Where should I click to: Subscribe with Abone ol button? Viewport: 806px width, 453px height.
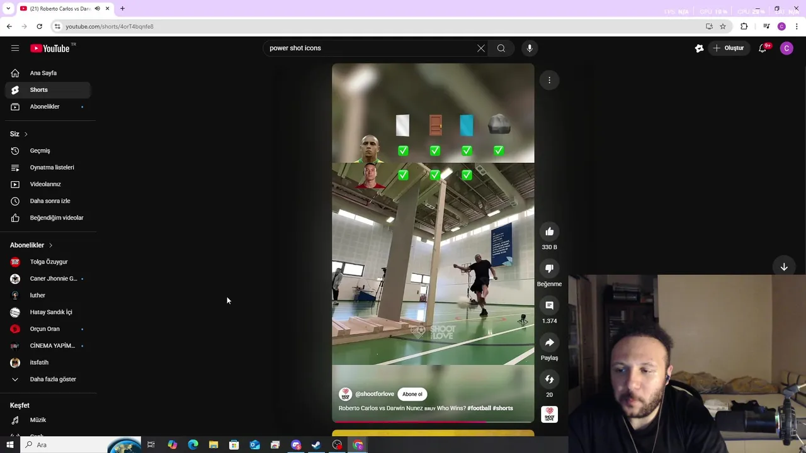[412, 394]
